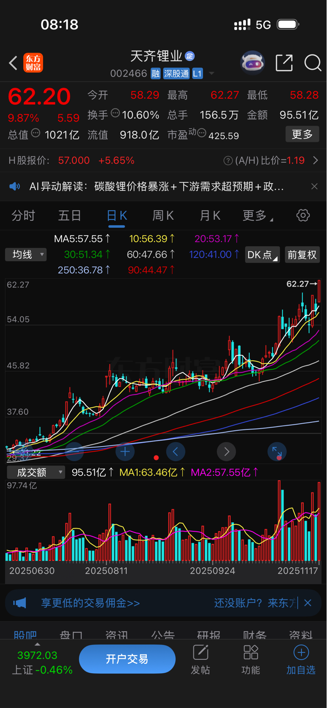Viewport: 327px width, 708px height.
Task: Open the DK点 dropdown
Action: 262,255
